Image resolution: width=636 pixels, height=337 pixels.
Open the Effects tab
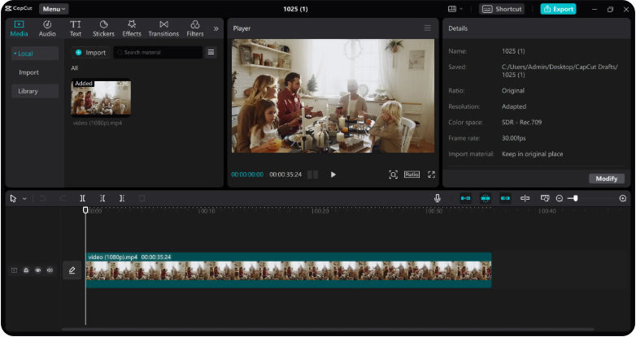click(132, 28)
